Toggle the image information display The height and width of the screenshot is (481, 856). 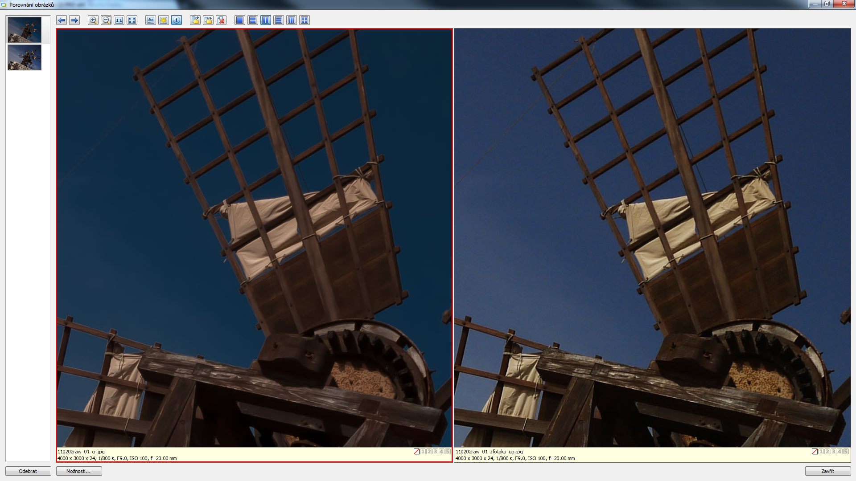pyautogui.click(x=177, y=20)
